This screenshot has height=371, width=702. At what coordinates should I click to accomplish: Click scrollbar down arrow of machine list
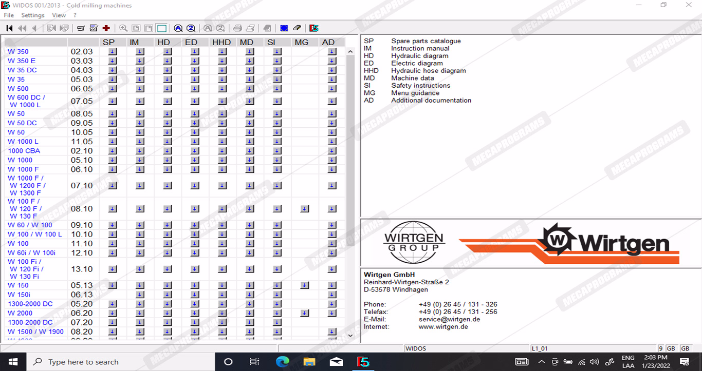coord(350,335)
